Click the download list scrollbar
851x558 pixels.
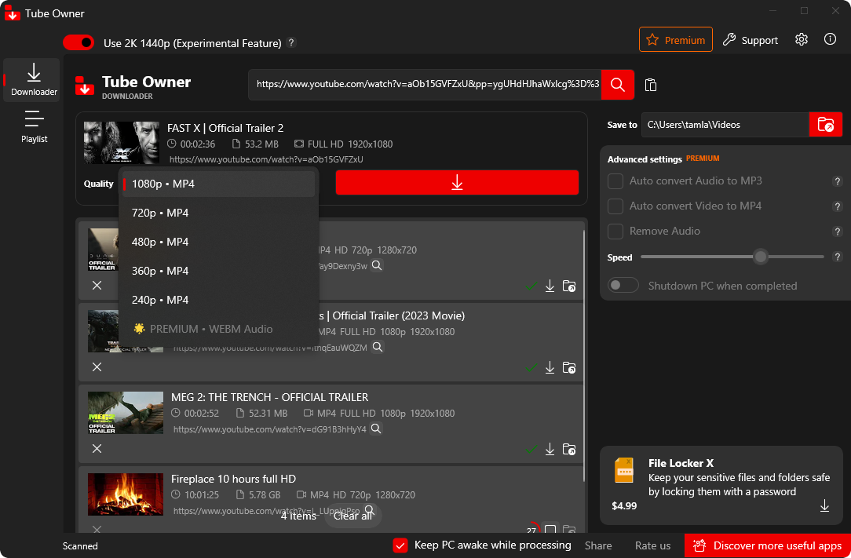584,356
